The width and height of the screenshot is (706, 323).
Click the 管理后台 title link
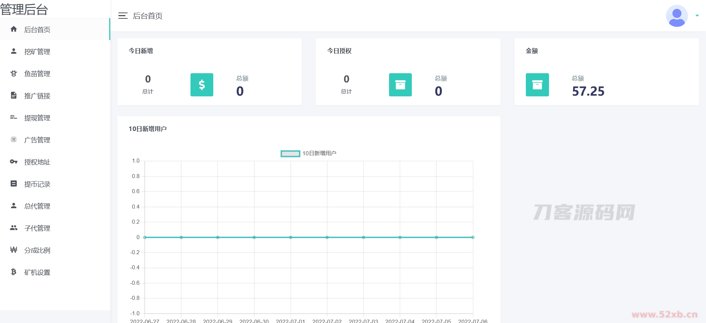[x=24, y=9]
